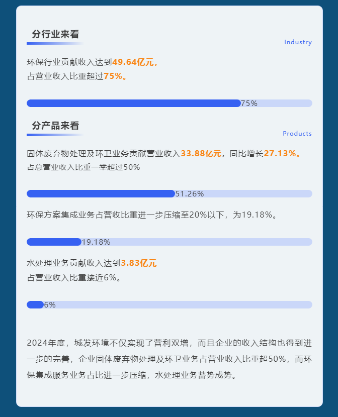Click the 6% label on progress bar
The height and width of the screenshot is (417, 338).
tap(50, 305)
